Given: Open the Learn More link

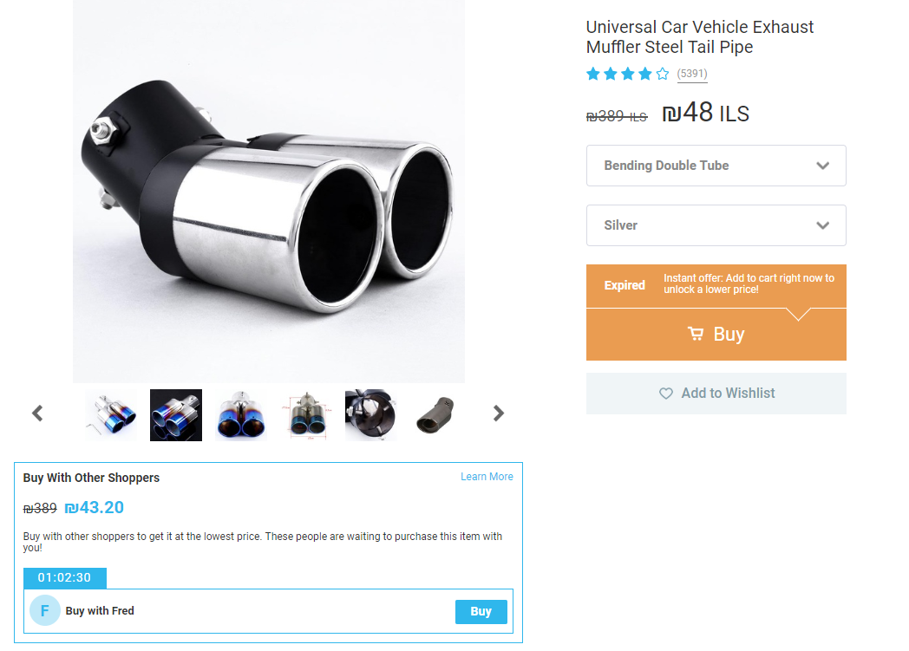Looking at the screenshot, I should pos(487,477).
